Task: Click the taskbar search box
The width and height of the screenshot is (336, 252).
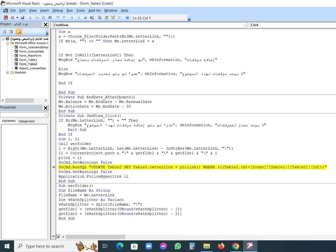Action: (x=56, y=246)
